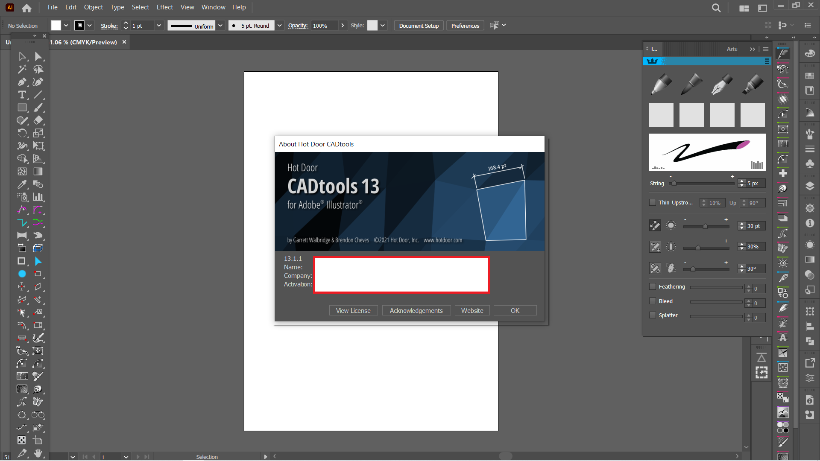Image resolution: width=820 pixels, height=461 pixels.
Task: Click the Opacity 100% field
Action: [x=324, y=26]
